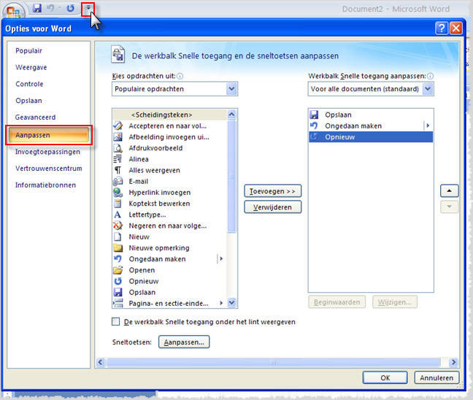Open the Voor alle documenten (standaard) dropdown
Screen dimensions: 473x400
pyautogui.click(x=428, y=89)
